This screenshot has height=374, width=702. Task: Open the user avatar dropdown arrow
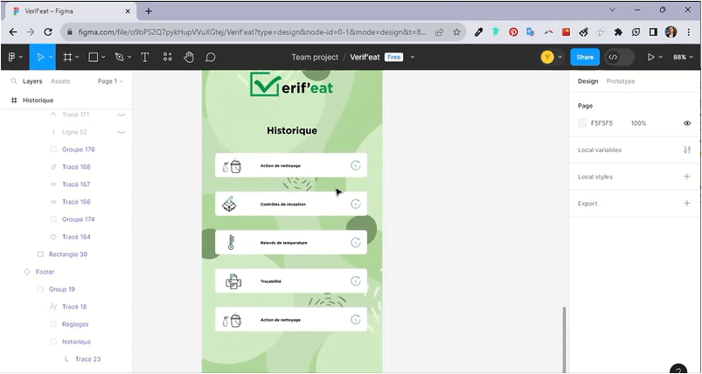coord(560,58)
